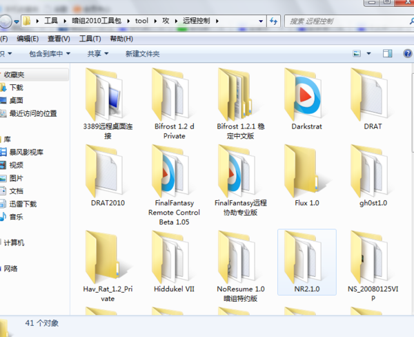Go to 攻 in the address path
The width and height of the screenshot is (414, 337).
coord(166,21)
